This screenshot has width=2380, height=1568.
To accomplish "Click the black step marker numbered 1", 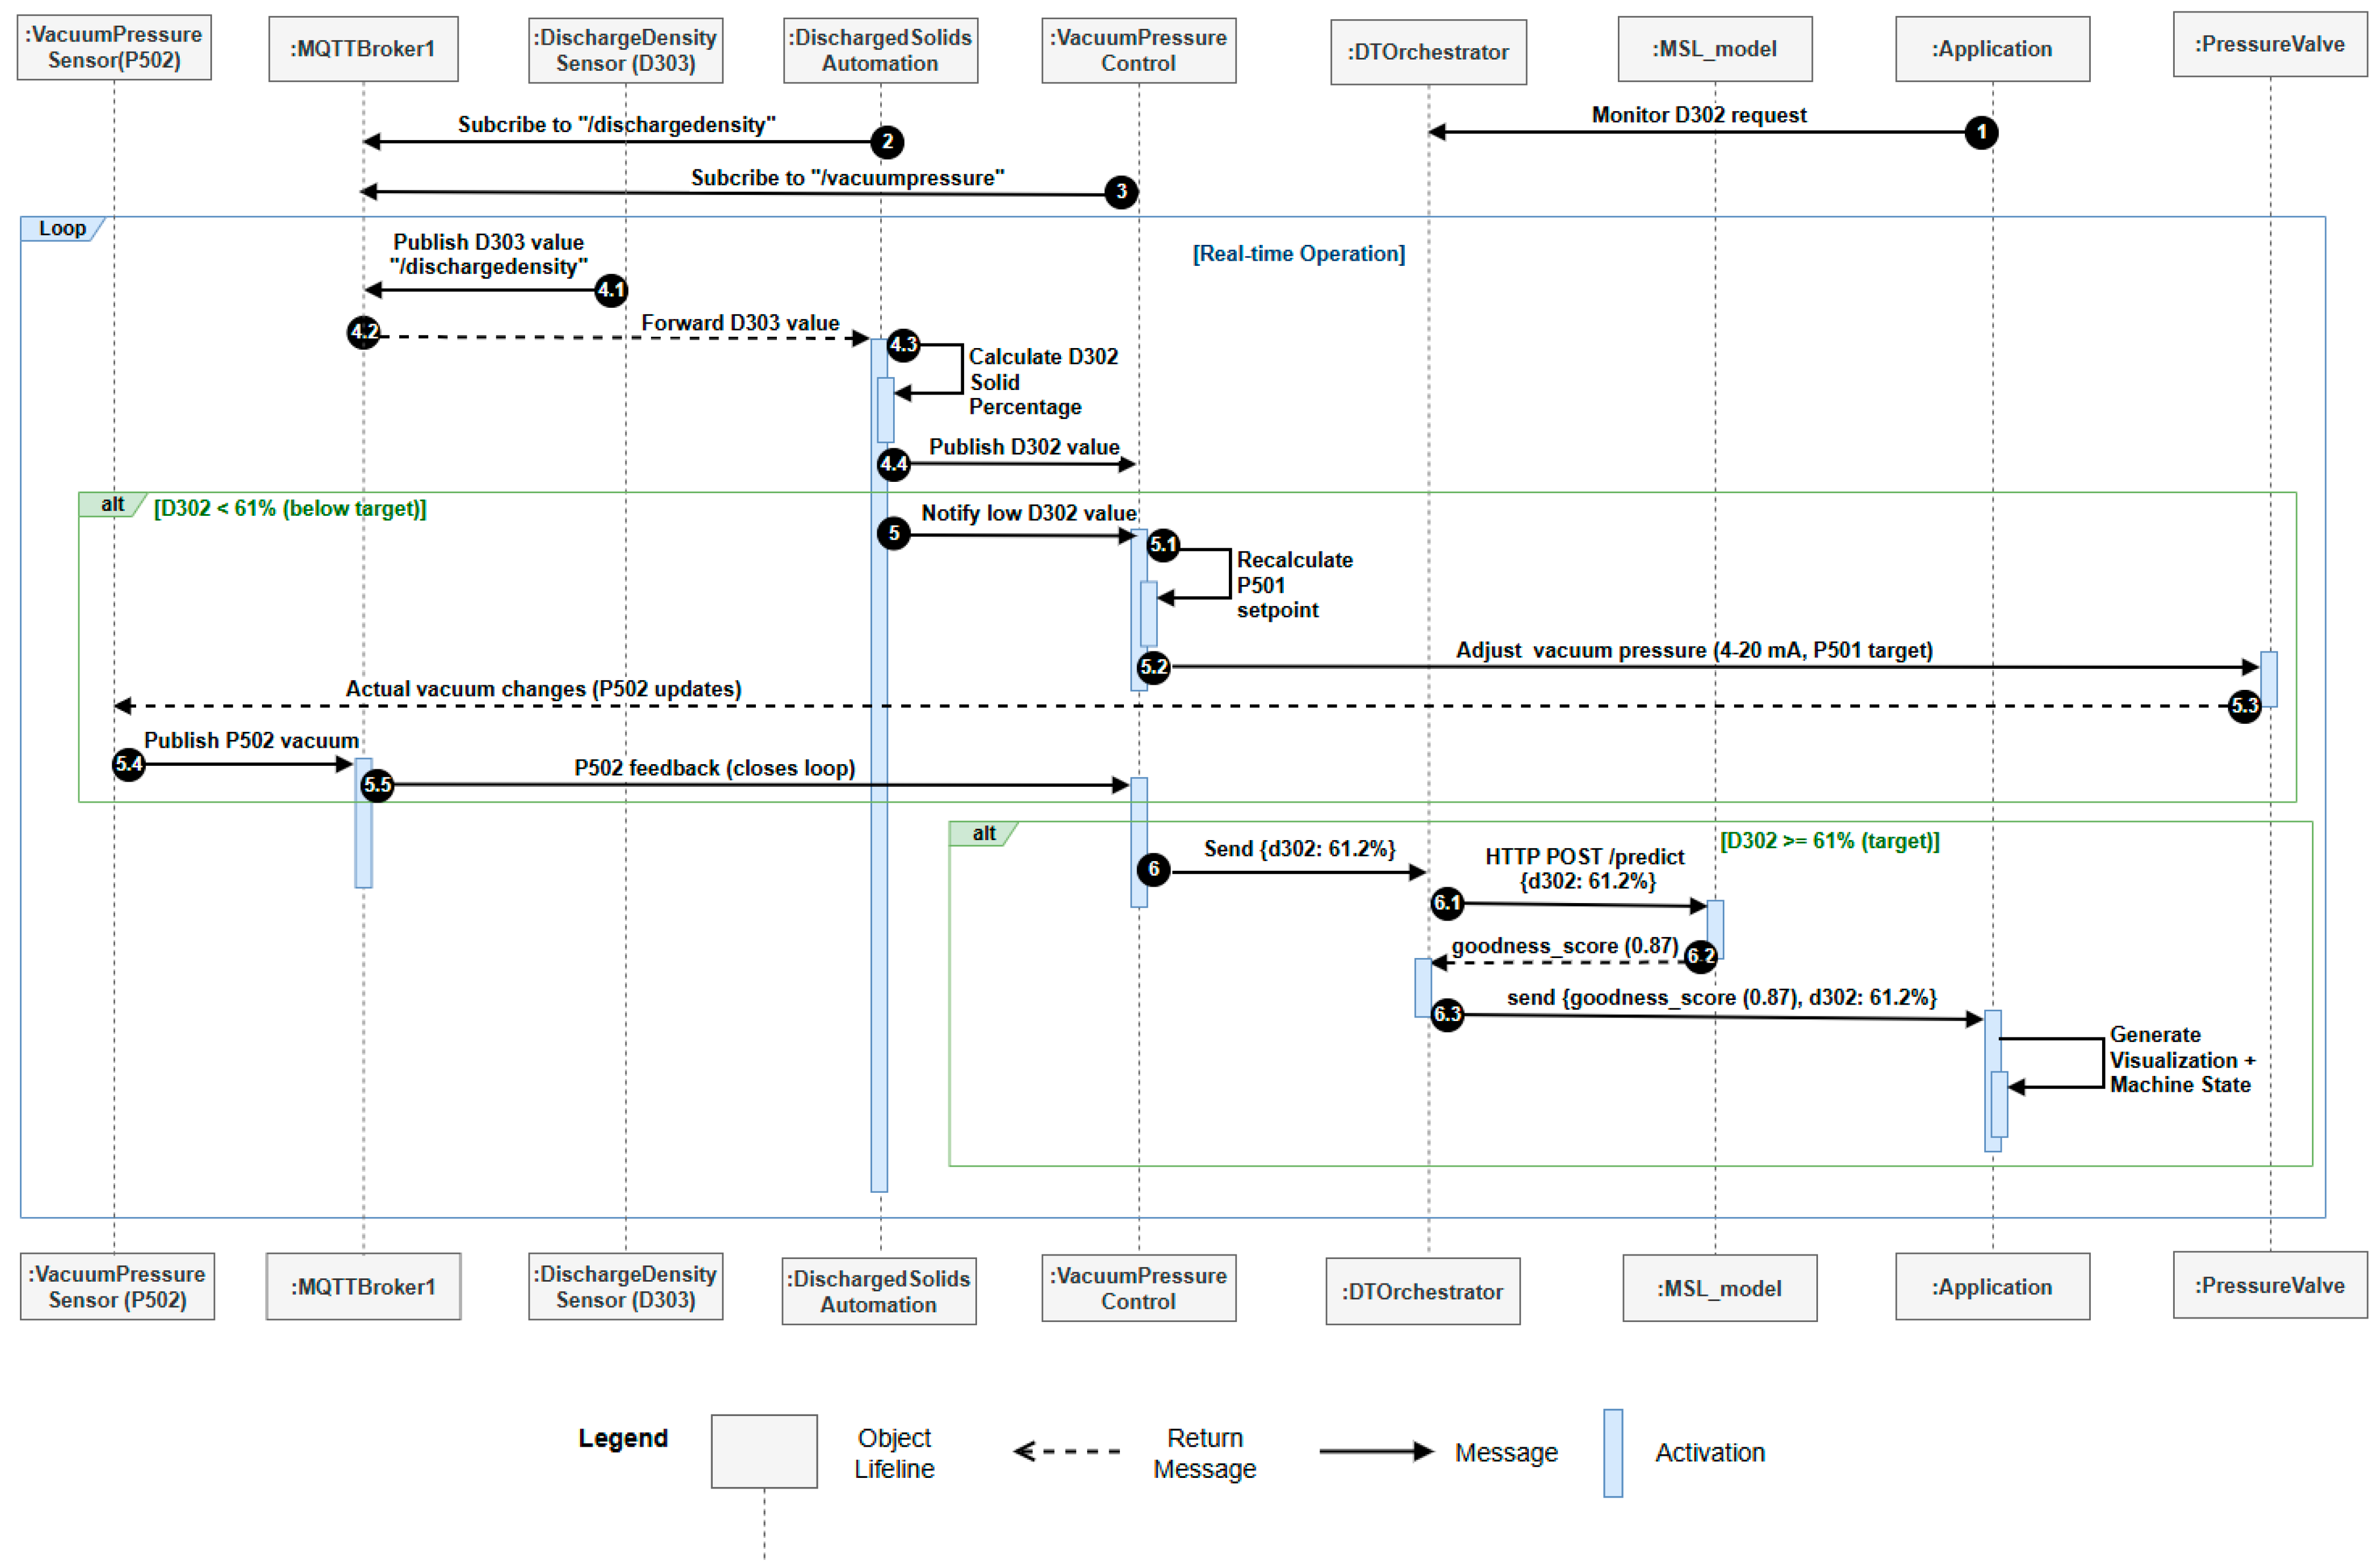I will pos(1981,132).
